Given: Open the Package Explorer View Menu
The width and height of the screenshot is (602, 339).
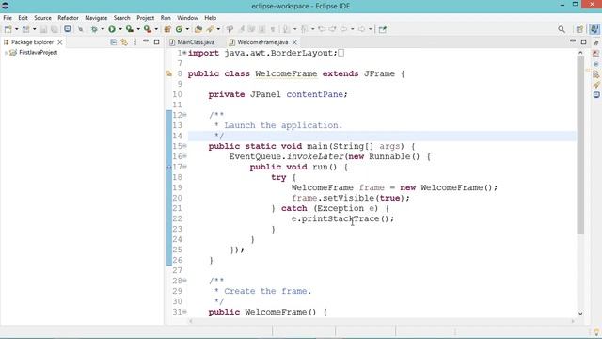Looking at the screenshot, I should (x=135, y=41).
